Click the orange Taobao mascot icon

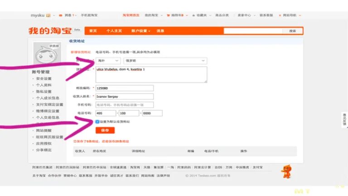287,171
